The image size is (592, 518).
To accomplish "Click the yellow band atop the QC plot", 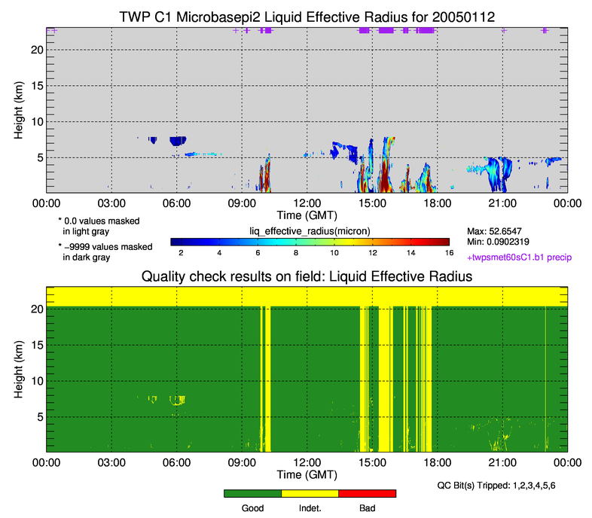I will pyautogui.click(x=307, y=296).
